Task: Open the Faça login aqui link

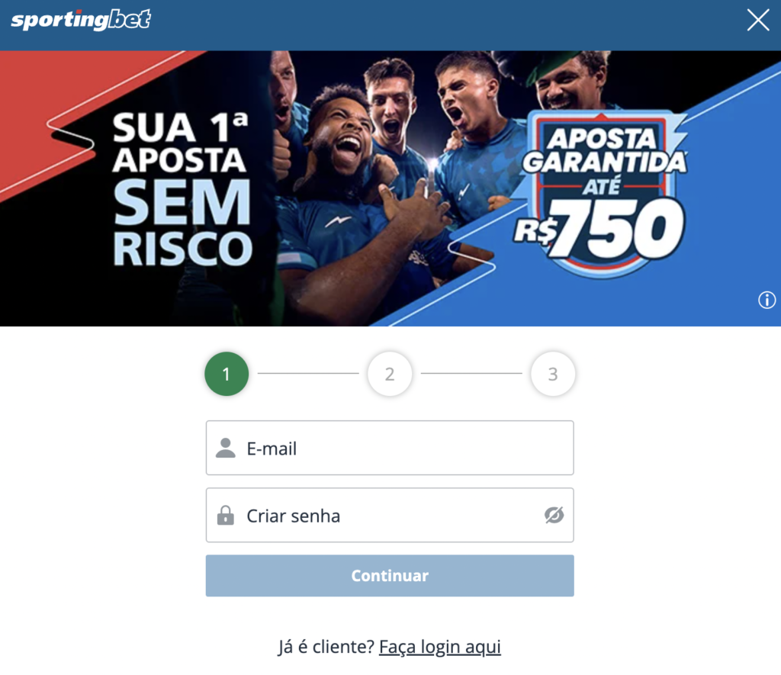Action: [x=440, y=647]
